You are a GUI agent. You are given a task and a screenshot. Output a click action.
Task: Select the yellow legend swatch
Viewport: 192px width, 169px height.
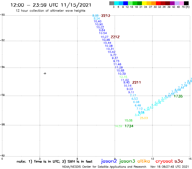[144, 3]
